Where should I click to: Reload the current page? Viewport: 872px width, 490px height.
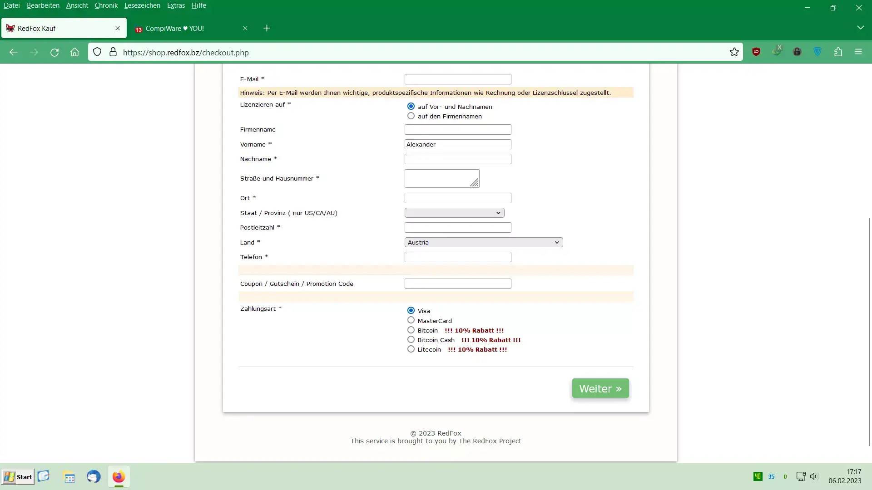point(54,52)
